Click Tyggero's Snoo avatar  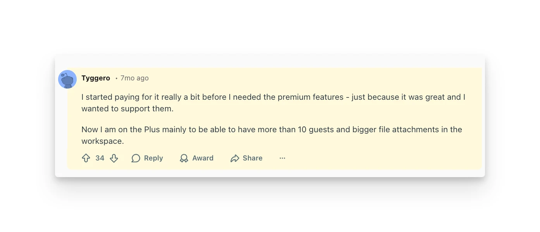(x=67, y=79)
